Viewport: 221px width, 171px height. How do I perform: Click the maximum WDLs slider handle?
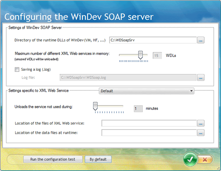tap(140, 55)
